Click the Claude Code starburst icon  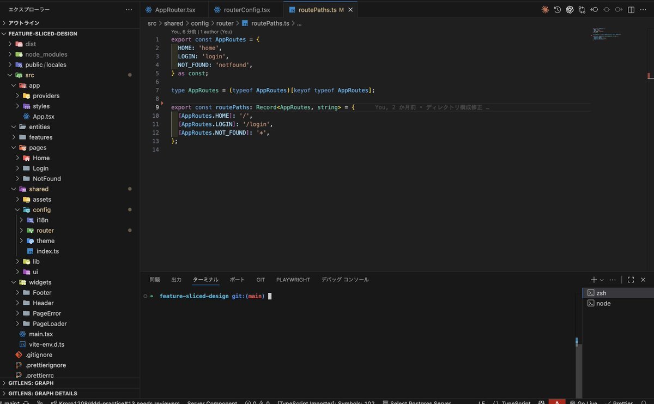tap(545, 10)
